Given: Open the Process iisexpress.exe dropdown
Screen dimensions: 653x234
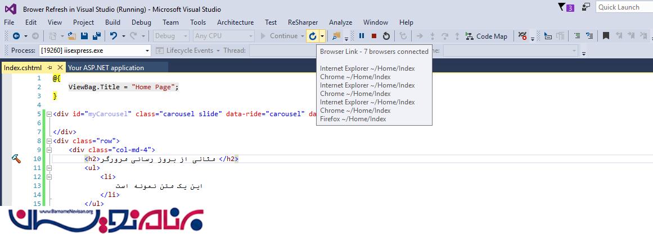Looking at the screenshot, I should 147,51.
